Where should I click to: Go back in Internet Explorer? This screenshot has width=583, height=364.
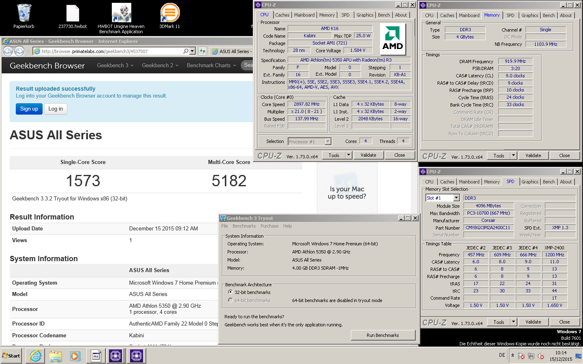[x=8, y=51]
